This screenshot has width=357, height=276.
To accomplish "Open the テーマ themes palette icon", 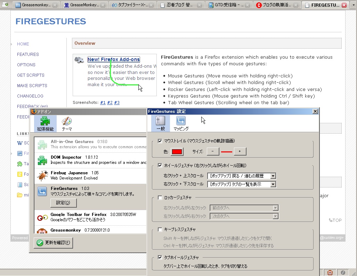I will click(x=67, y=123).
